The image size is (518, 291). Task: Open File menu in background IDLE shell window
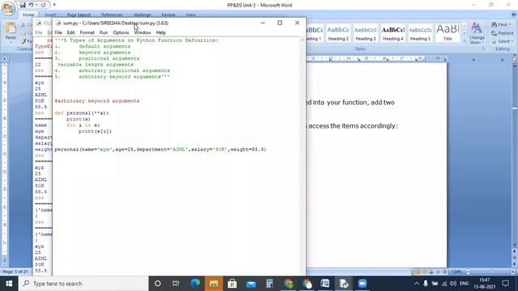coord(39,32)
